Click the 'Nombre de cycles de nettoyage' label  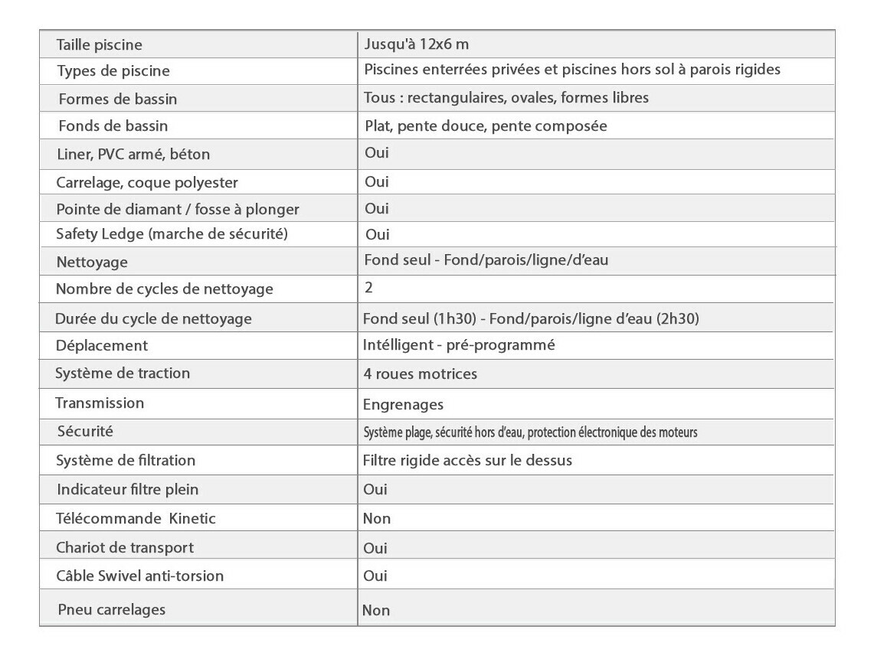pos(164,289)
